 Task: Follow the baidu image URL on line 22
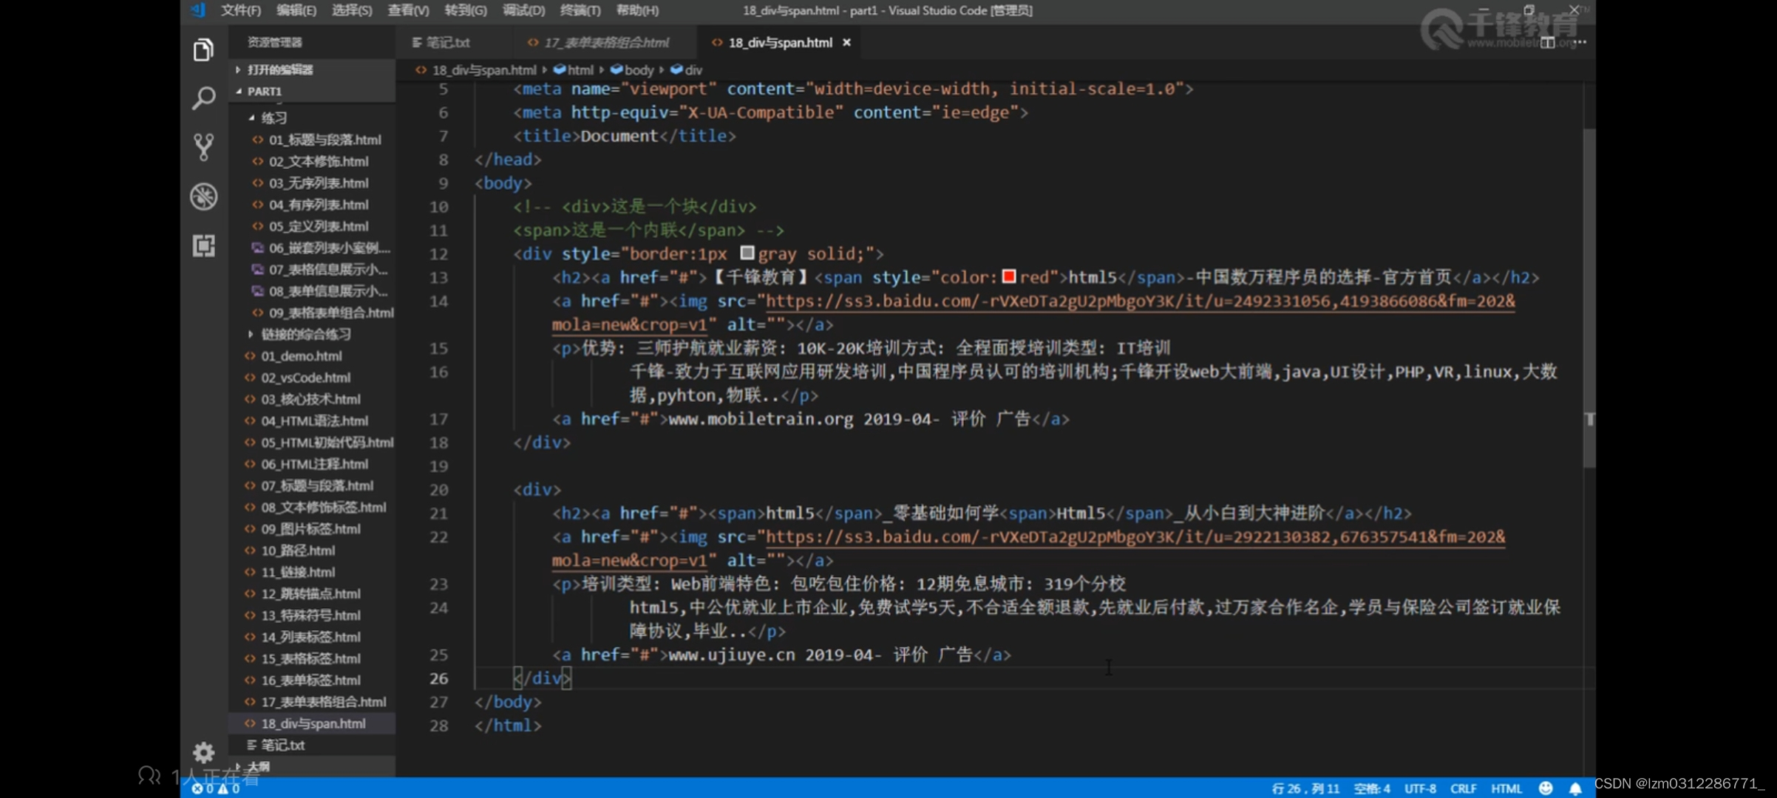click(1135, 537)
